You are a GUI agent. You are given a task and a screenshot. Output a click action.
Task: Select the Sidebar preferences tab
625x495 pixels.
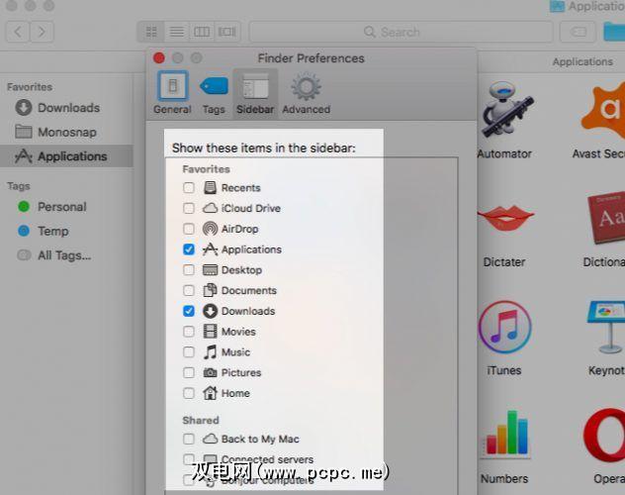255,93
